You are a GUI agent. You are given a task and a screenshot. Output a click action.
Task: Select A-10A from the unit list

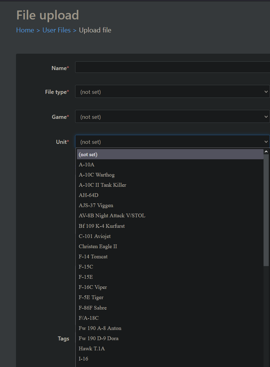tap(170, 165)
